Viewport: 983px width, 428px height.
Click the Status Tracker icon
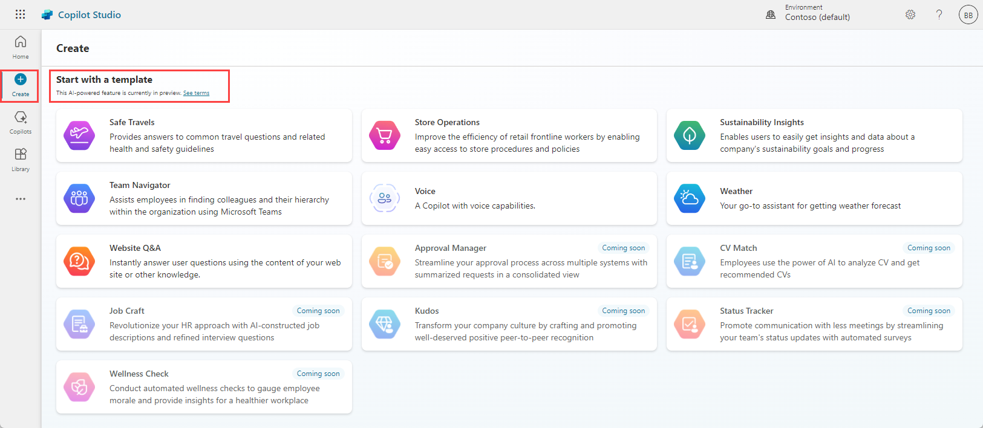[690, 324]
